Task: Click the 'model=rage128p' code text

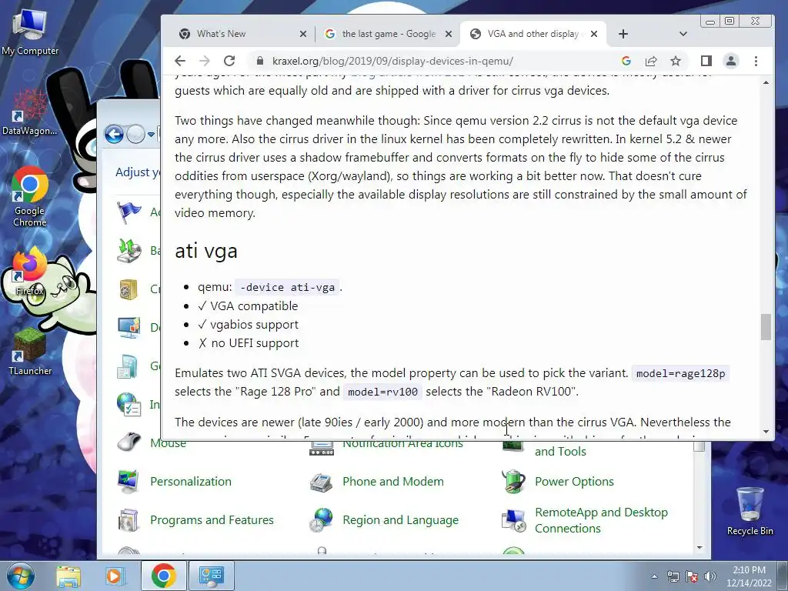Action: 680,373
